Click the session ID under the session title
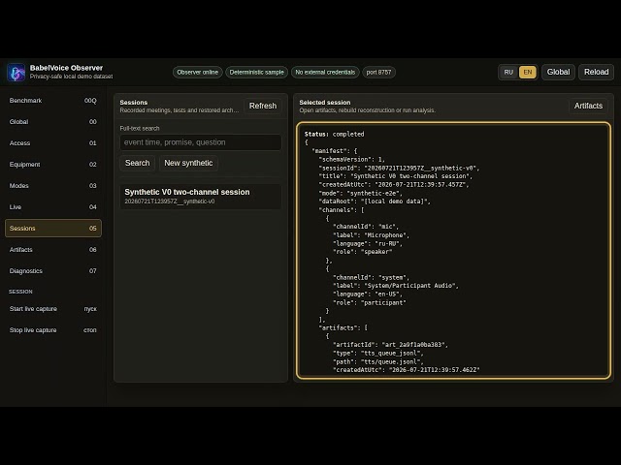The width and height of the screenshot is (621, 465). pyautogui.click(x=170, y=201)
